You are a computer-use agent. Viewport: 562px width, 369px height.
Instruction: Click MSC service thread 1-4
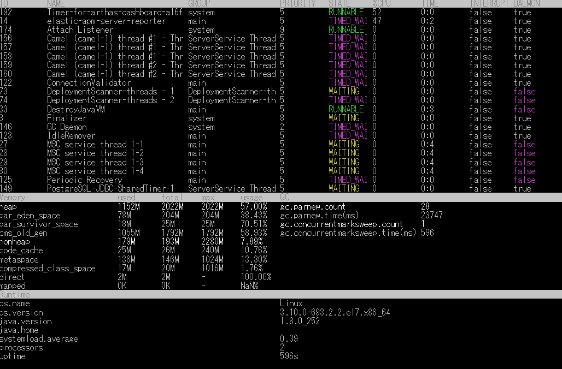pyautogui.click(x=95, y=171)
